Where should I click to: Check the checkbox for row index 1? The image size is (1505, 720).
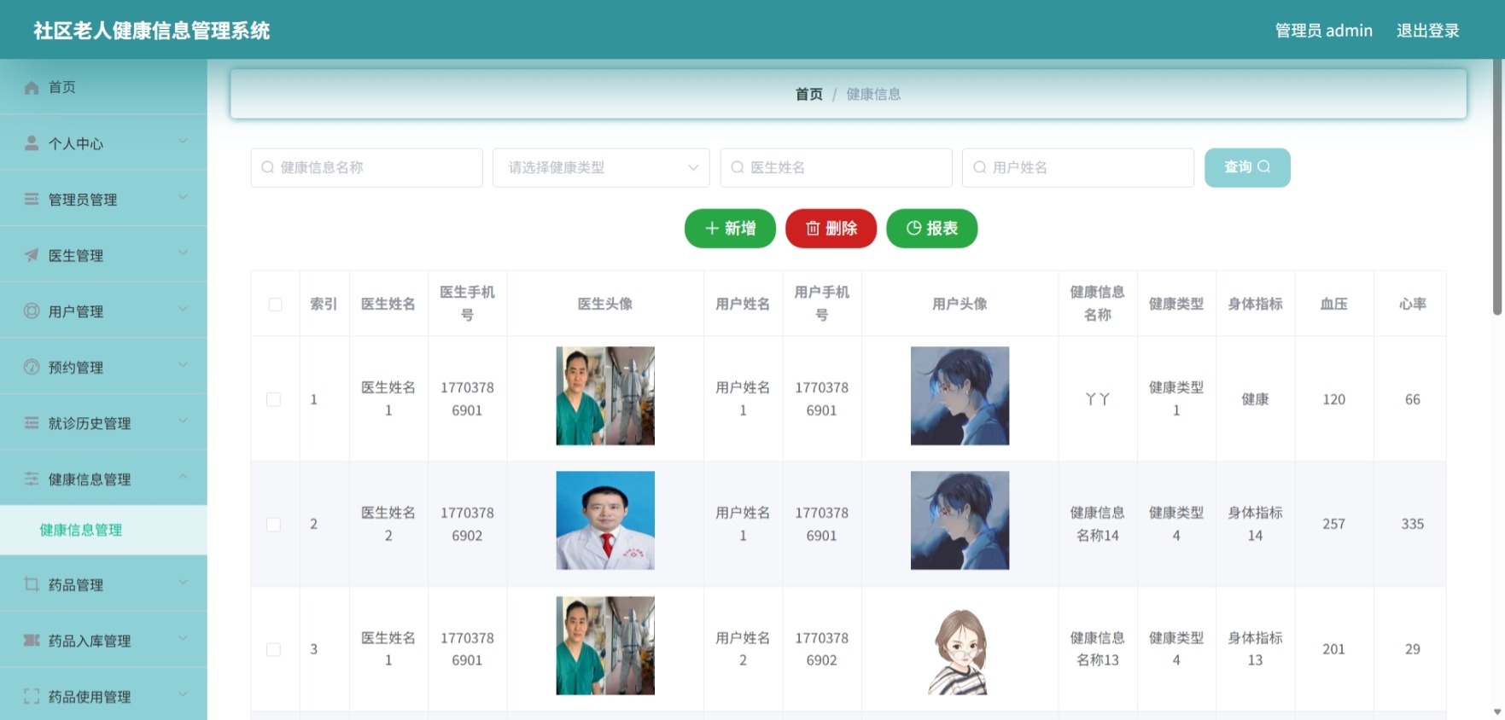point(273,399)
